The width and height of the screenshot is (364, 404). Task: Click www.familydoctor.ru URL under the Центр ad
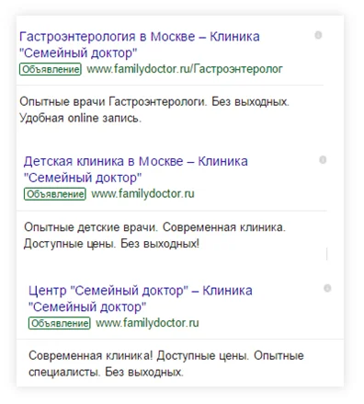point(147,323)
